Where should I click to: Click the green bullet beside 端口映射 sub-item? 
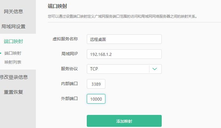pos(1,53)
